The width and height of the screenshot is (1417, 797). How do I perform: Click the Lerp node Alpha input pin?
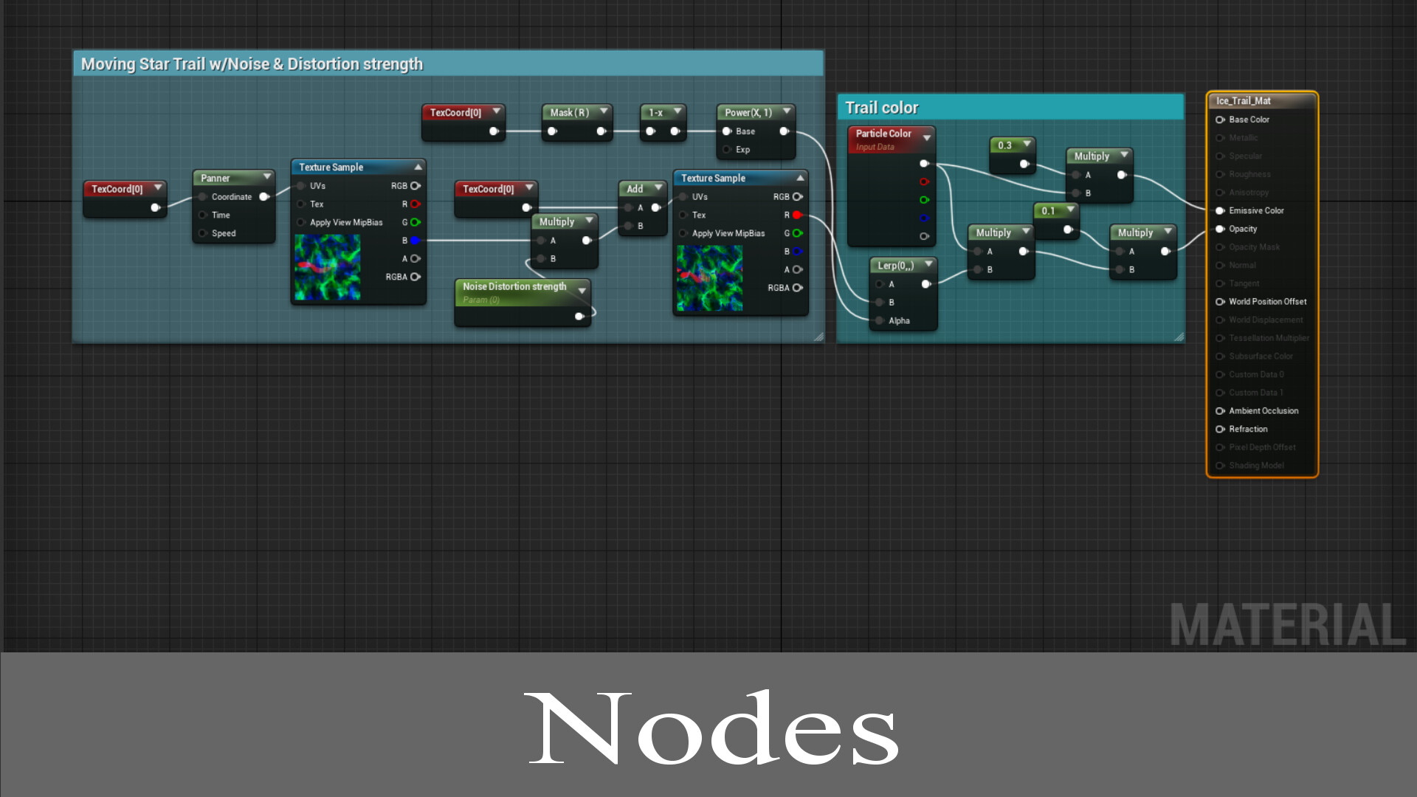pyautogui.click(x=880, y=321)
